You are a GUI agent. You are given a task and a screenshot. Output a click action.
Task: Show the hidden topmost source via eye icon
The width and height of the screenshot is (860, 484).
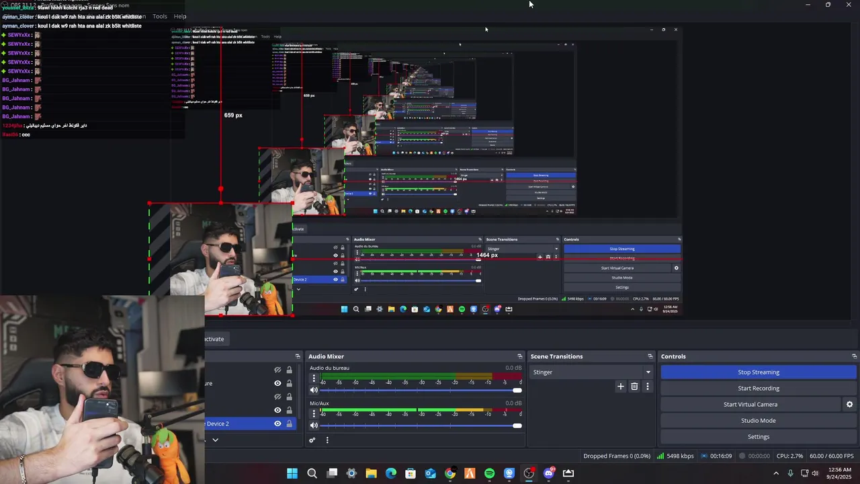[x=277, y=370]
